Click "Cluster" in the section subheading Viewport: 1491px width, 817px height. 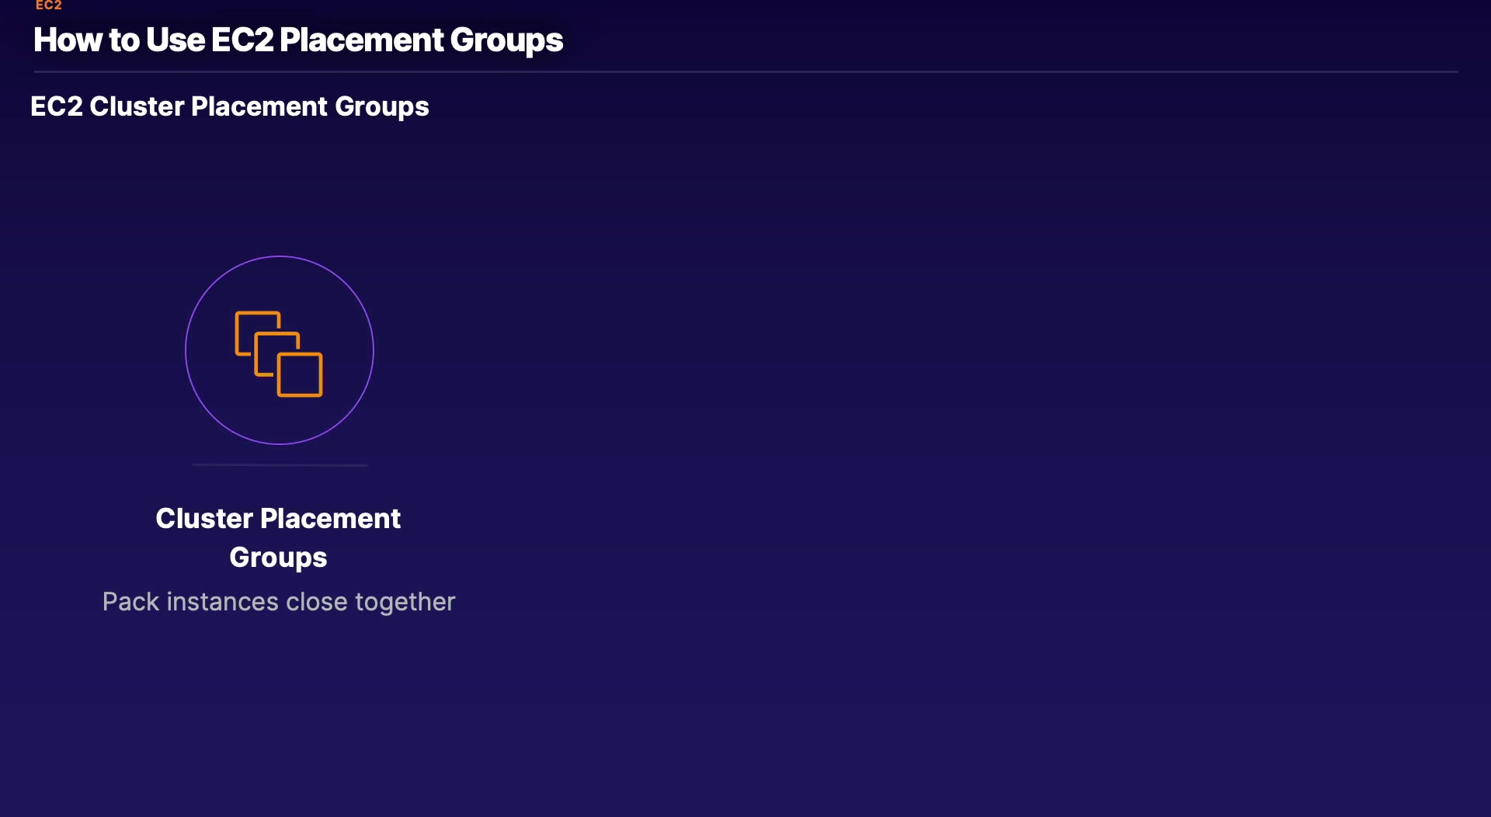pyautogui.click(x=137, y=106)
